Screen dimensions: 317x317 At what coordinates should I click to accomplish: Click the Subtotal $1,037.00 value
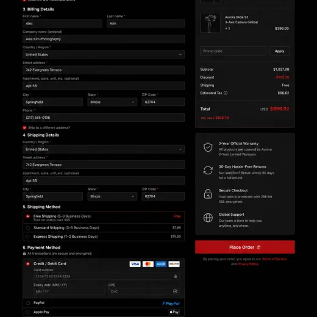coord(281,69)
